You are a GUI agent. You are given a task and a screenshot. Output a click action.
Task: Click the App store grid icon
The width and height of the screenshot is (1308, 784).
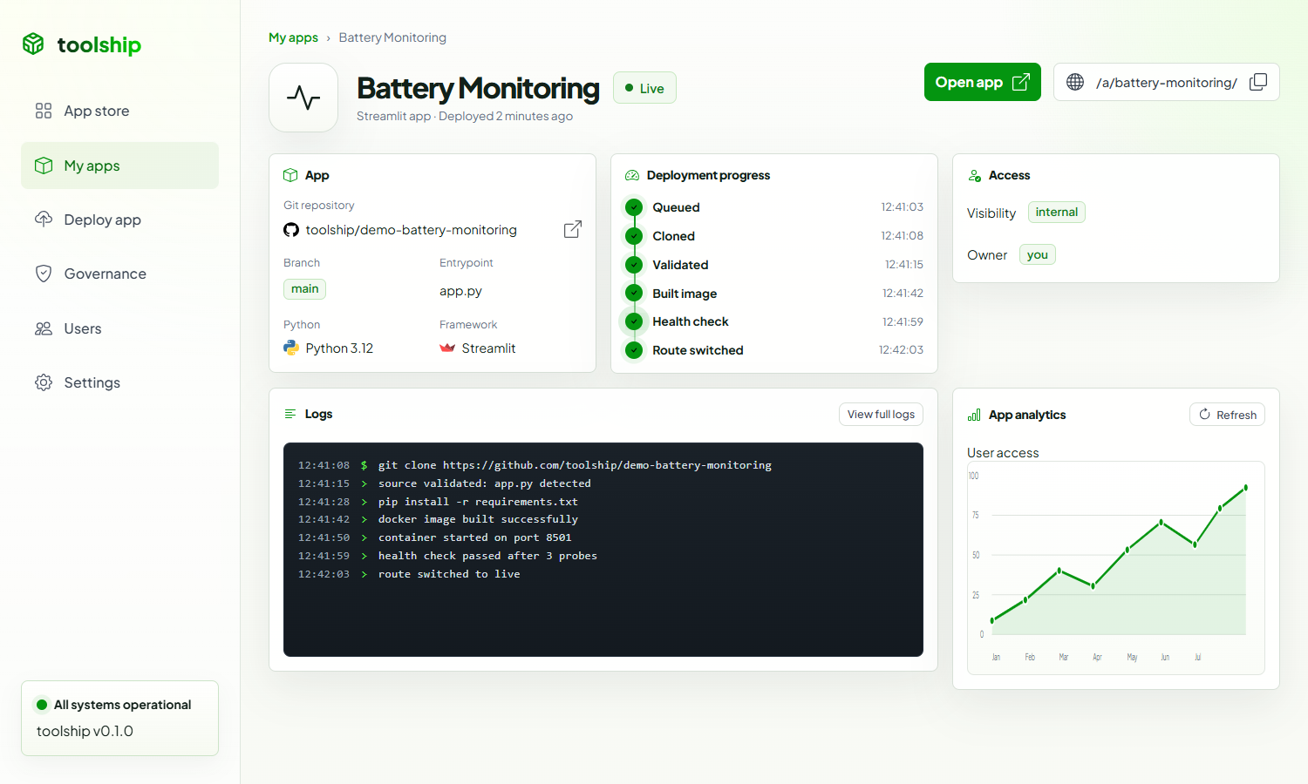[44, 111]
